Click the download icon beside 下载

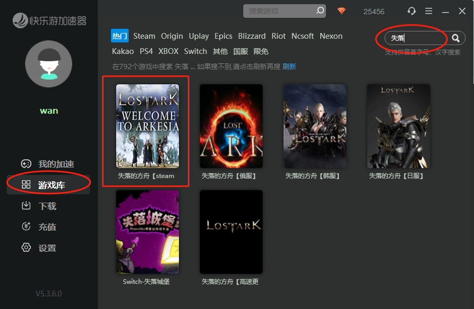[26, 205]
